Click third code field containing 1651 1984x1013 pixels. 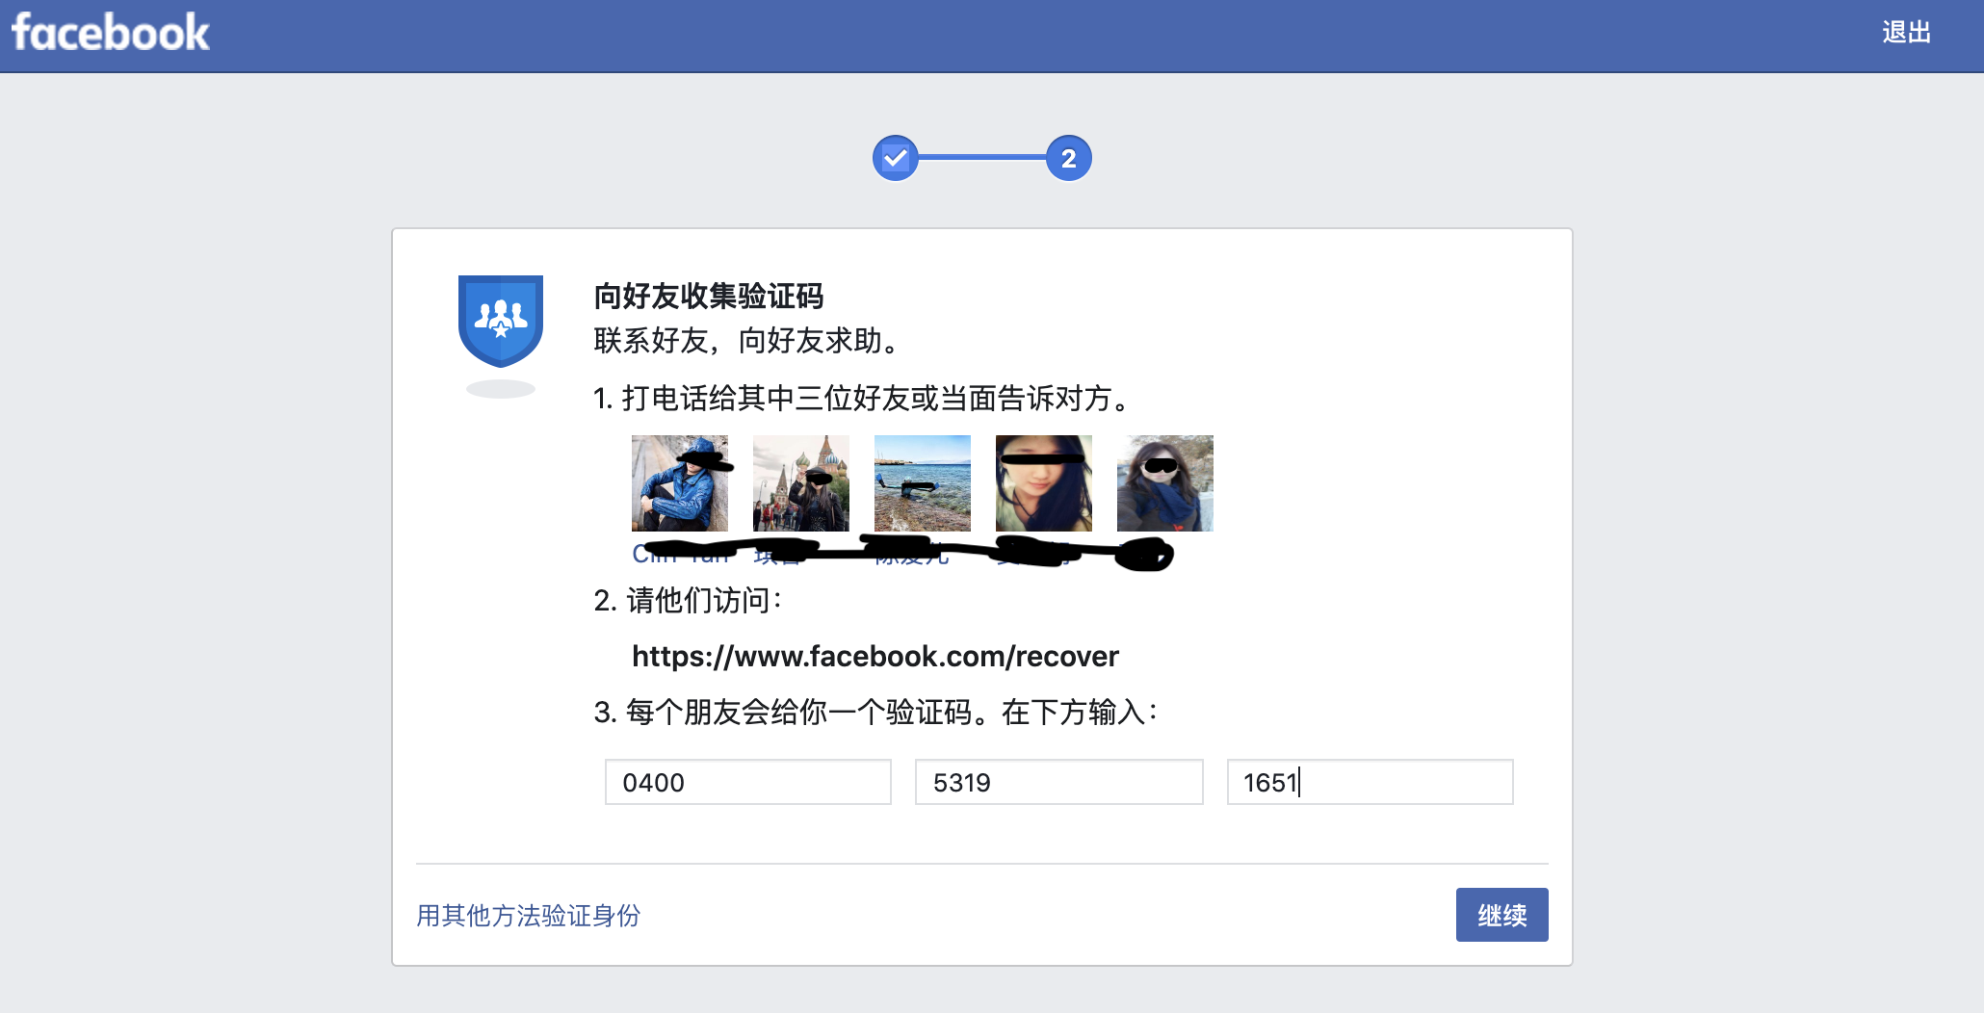coord(1371,782)
